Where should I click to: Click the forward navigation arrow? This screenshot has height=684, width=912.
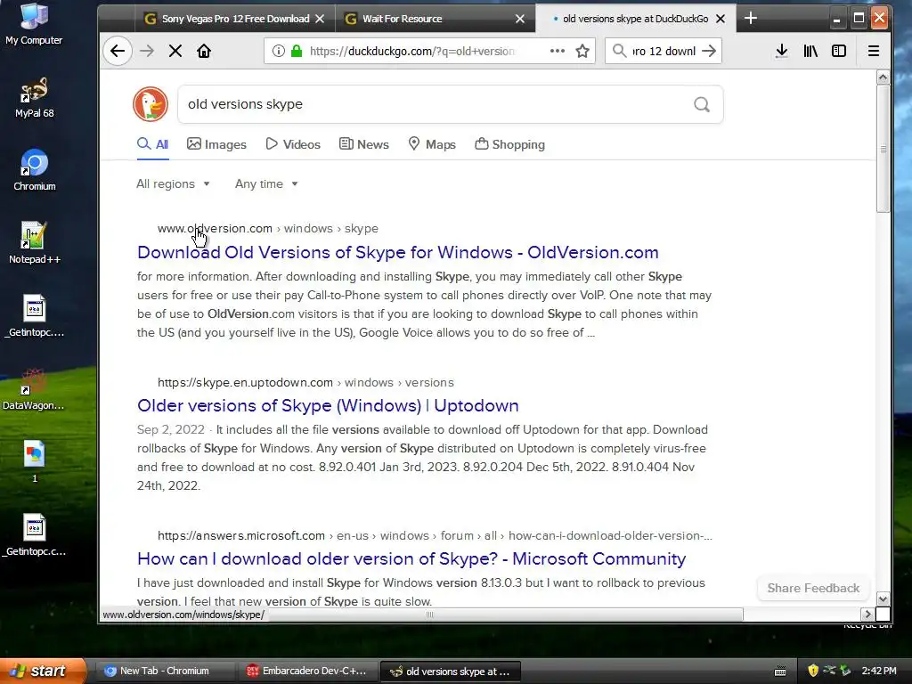tap(147, 51)
